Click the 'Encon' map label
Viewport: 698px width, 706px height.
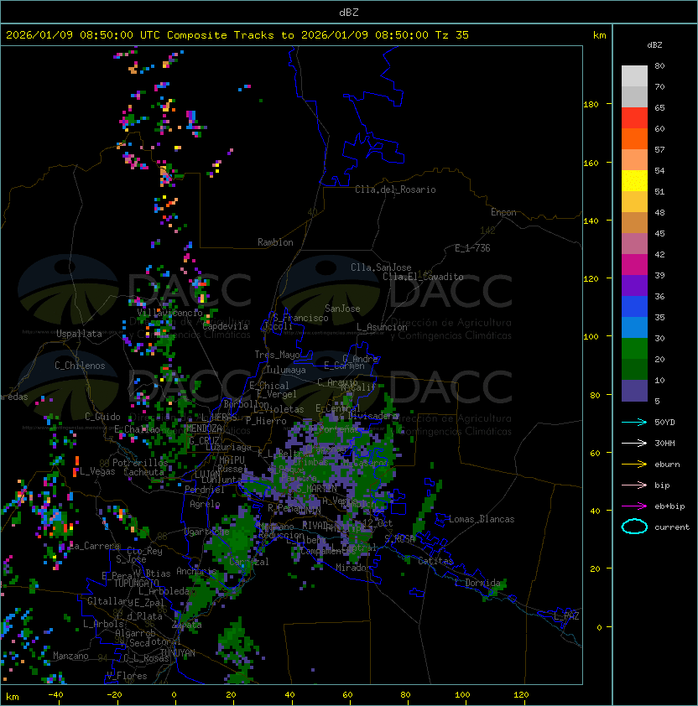click(x=503, y=212)
